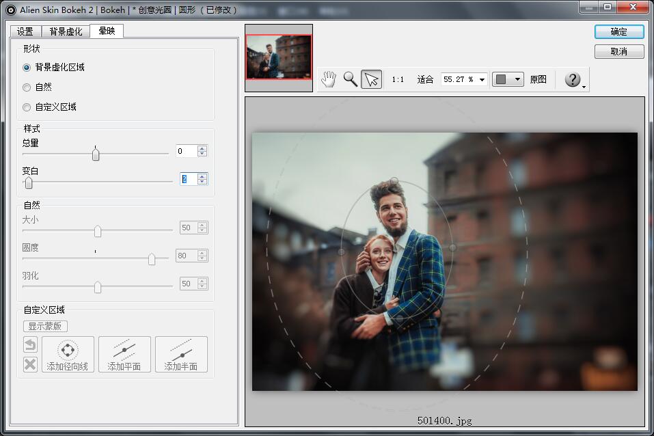Click the 原图 button
The image size is (654, 436).
[x=538, y=79]
